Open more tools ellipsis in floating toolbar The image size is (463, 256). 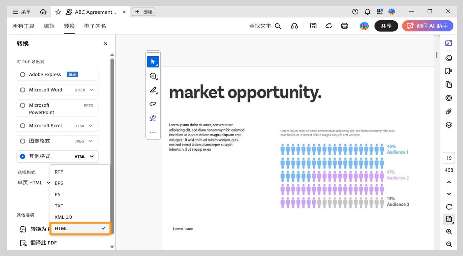tap(153, 132)
